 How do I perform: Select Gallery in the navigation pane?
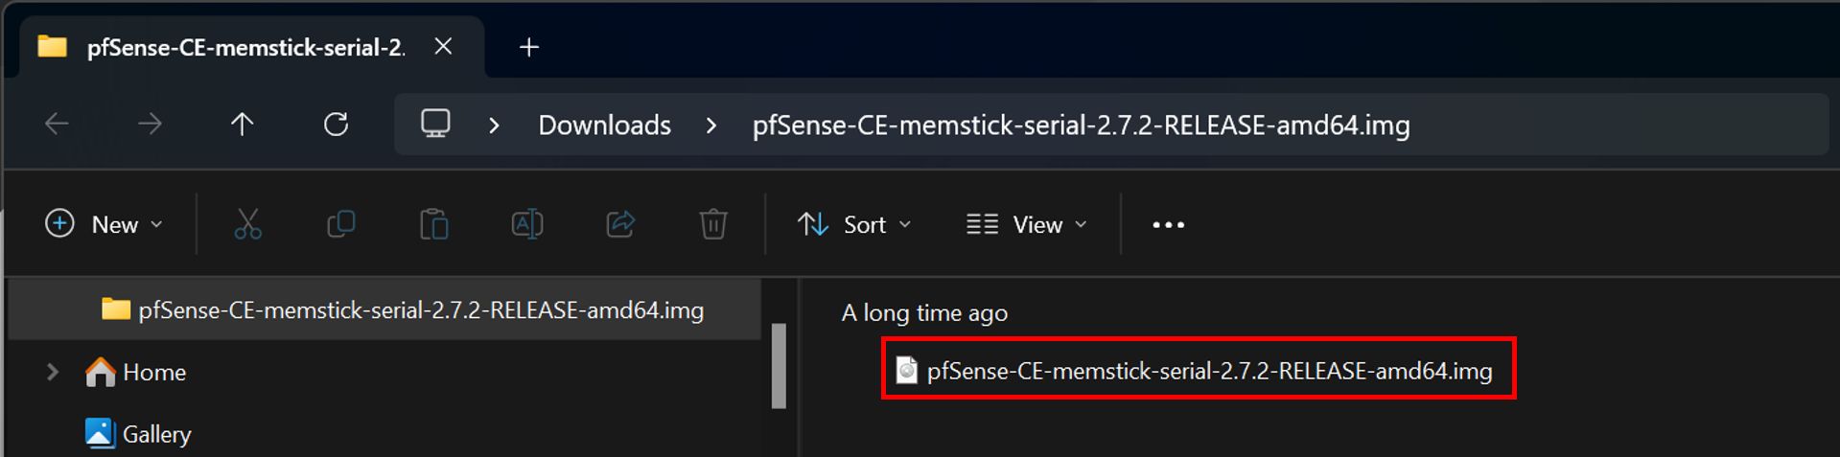156,434
